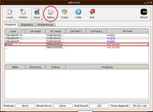Click the Table column header
153x112 pixels.
click(x=15, y=67)
